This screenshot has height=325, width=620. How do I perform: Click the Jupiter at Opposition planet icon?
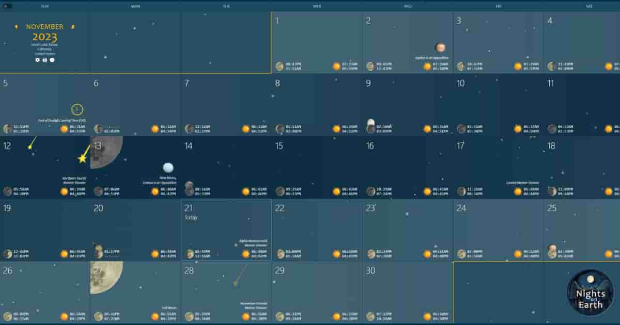pos(440,47)
